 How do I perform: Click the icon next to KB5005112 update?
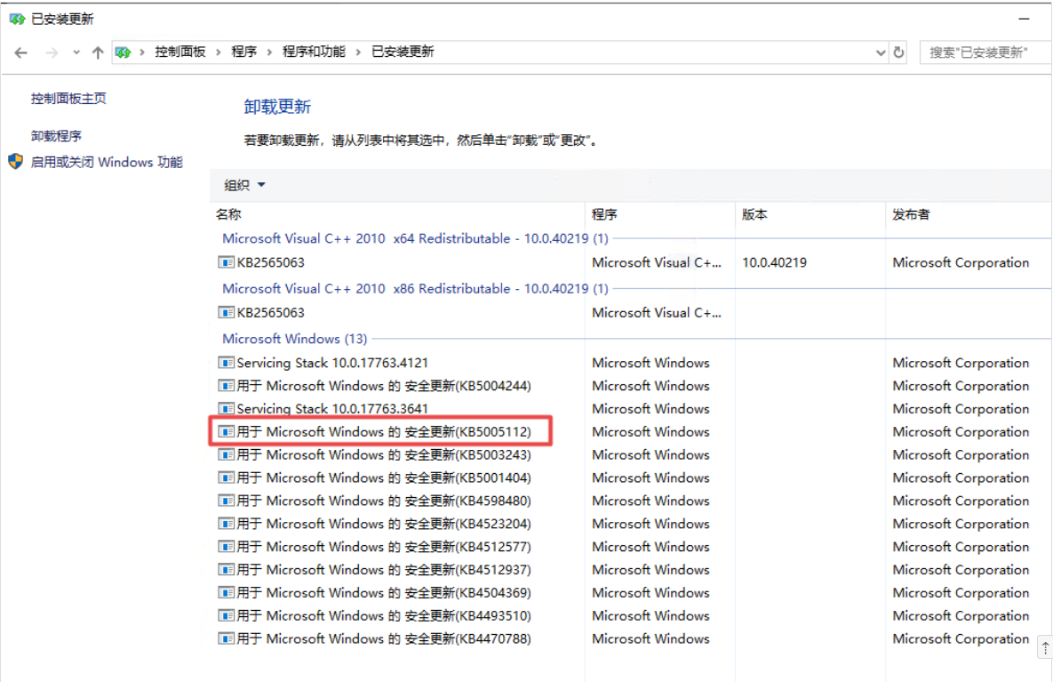point(227,432)
